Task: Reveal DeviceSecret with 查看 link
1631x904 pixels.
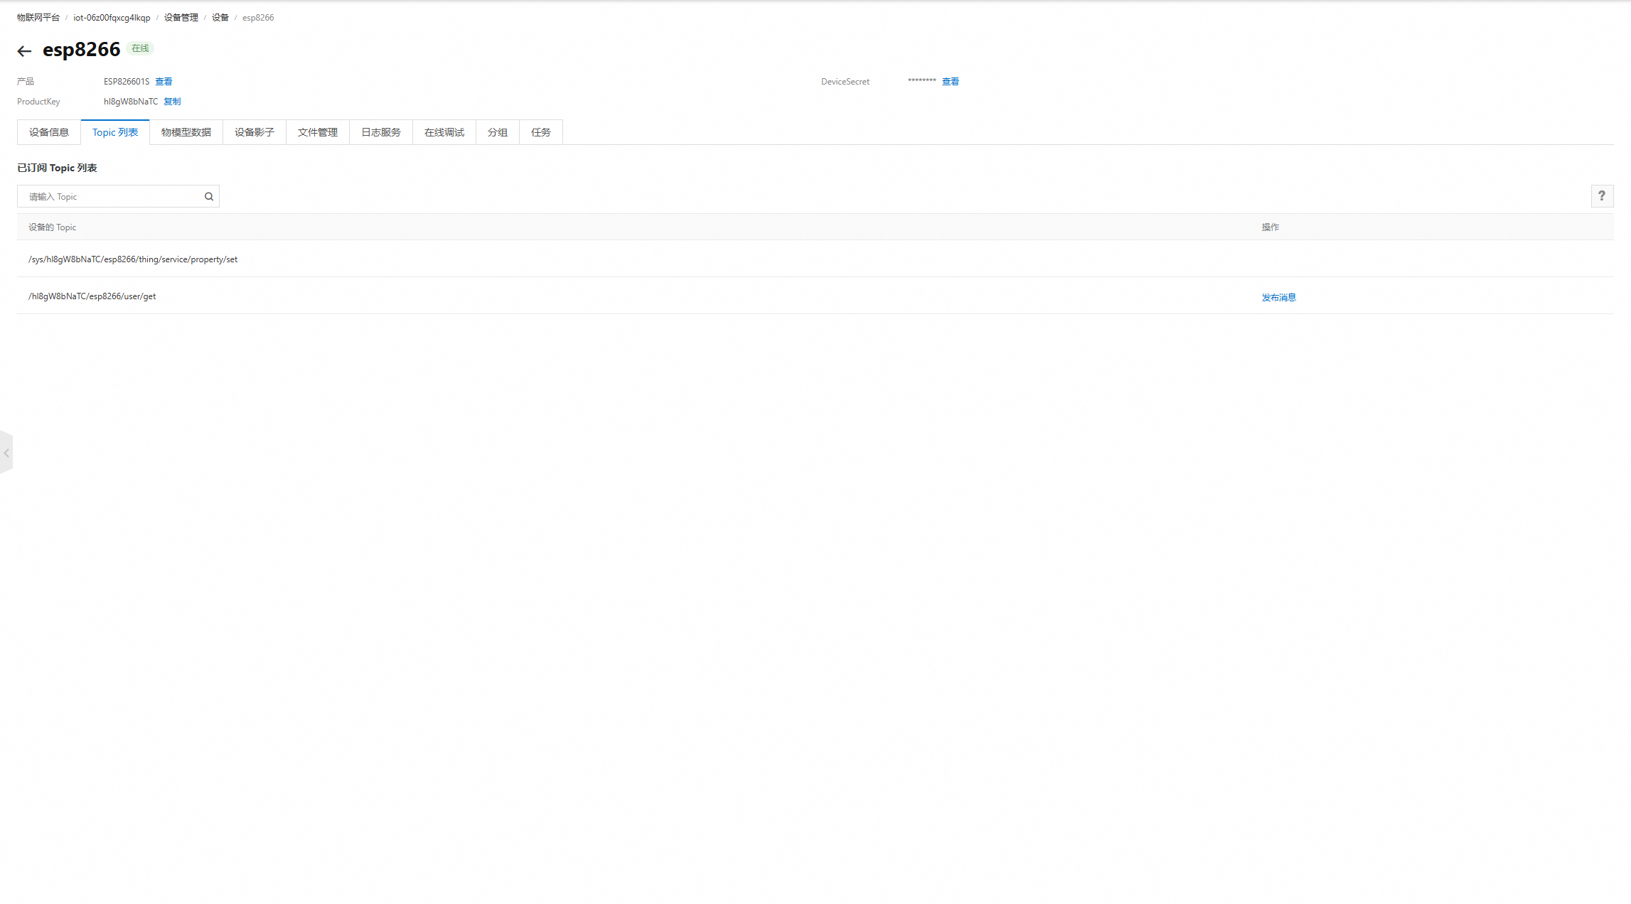Action: (951, 82)
